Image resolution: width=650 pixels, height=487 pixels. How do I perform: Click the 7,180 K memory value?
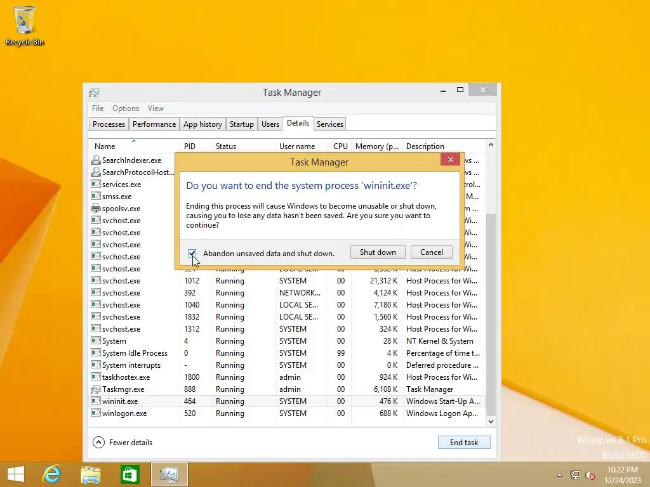pyautogui.click(x=385, y=305)
